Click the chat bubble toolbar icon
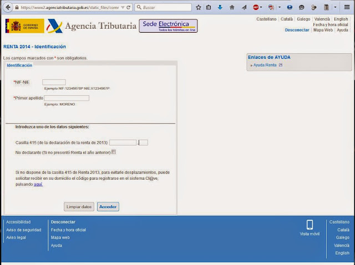The width and height of the screenshot is (355, 265). pyautogui.click(x=301, y=7)
